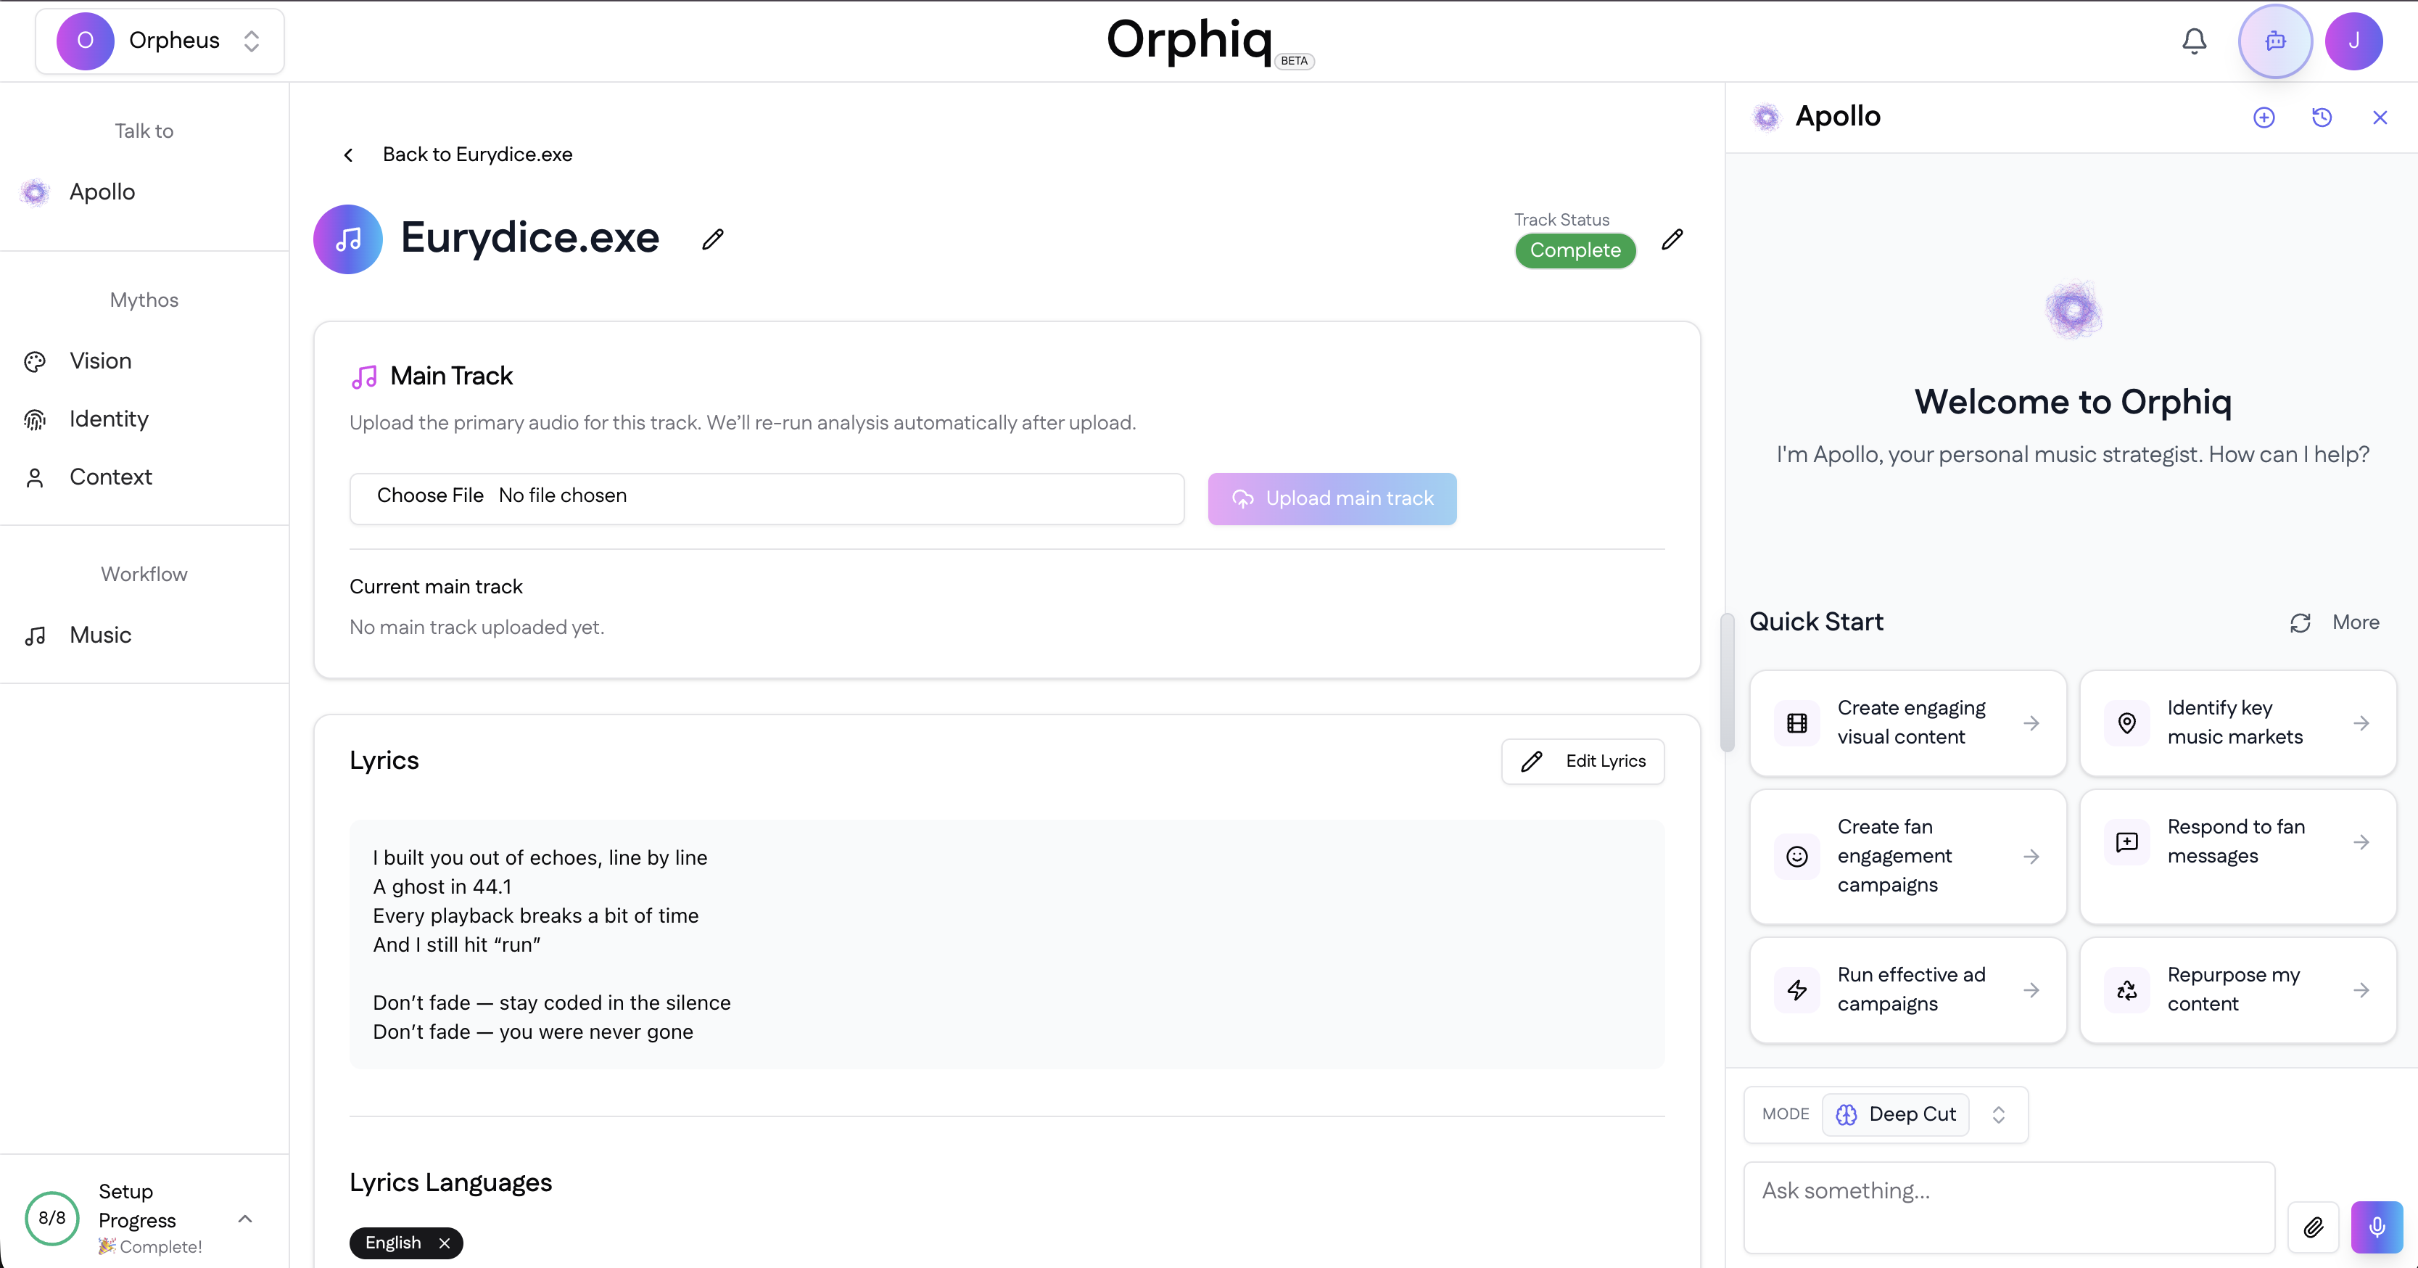Open notifications via the bell icon

point(2194,41)
